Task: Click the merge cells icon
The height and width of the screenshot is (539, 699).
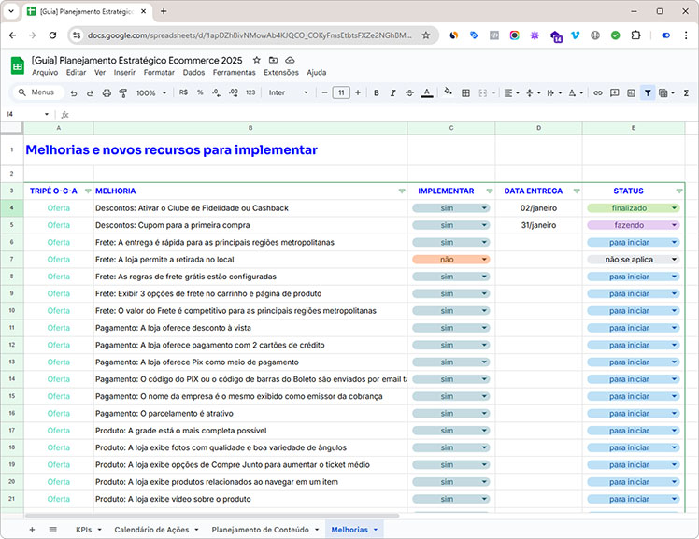Action: [x=483, y=92]
